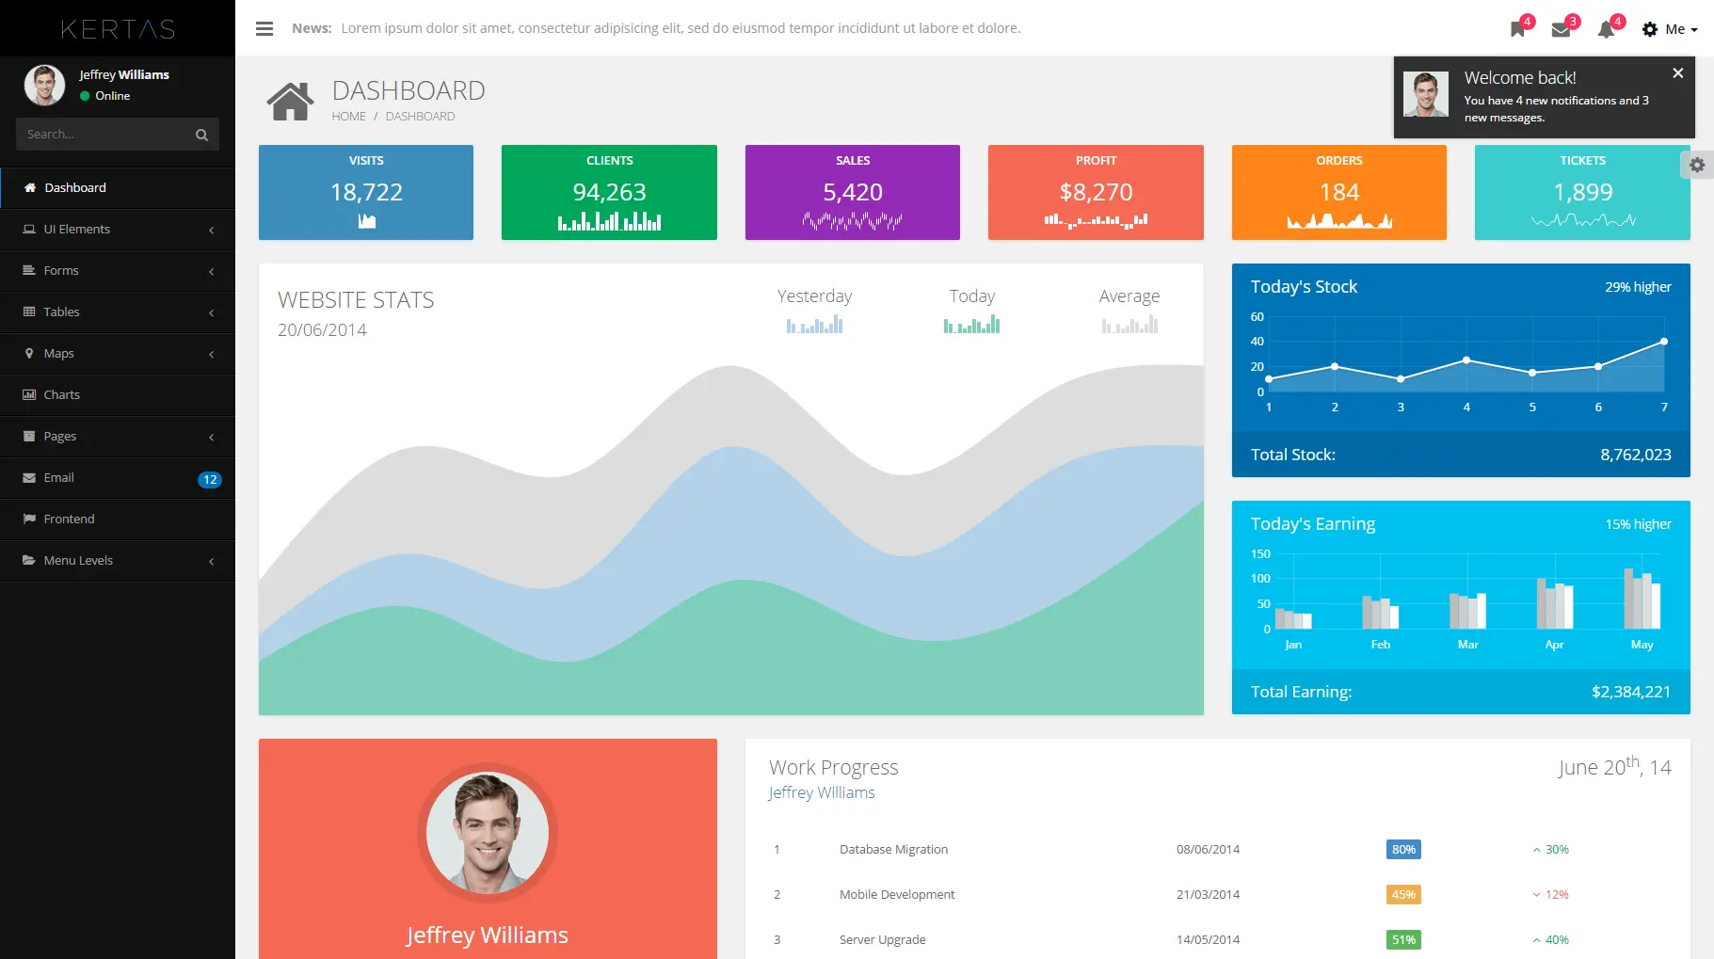
Task: Open the Charts sidebar item
Action: [118, 394]
